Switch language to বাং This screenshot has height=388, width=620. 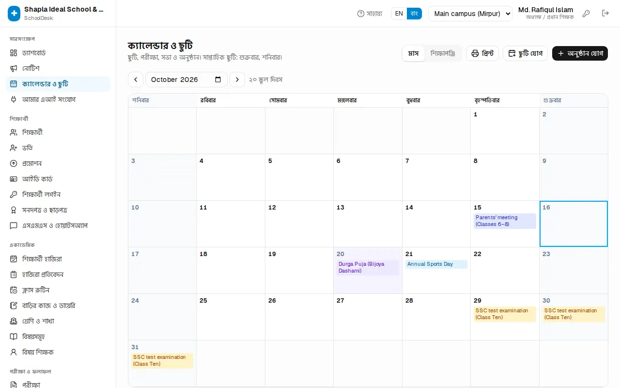point(414,14)
